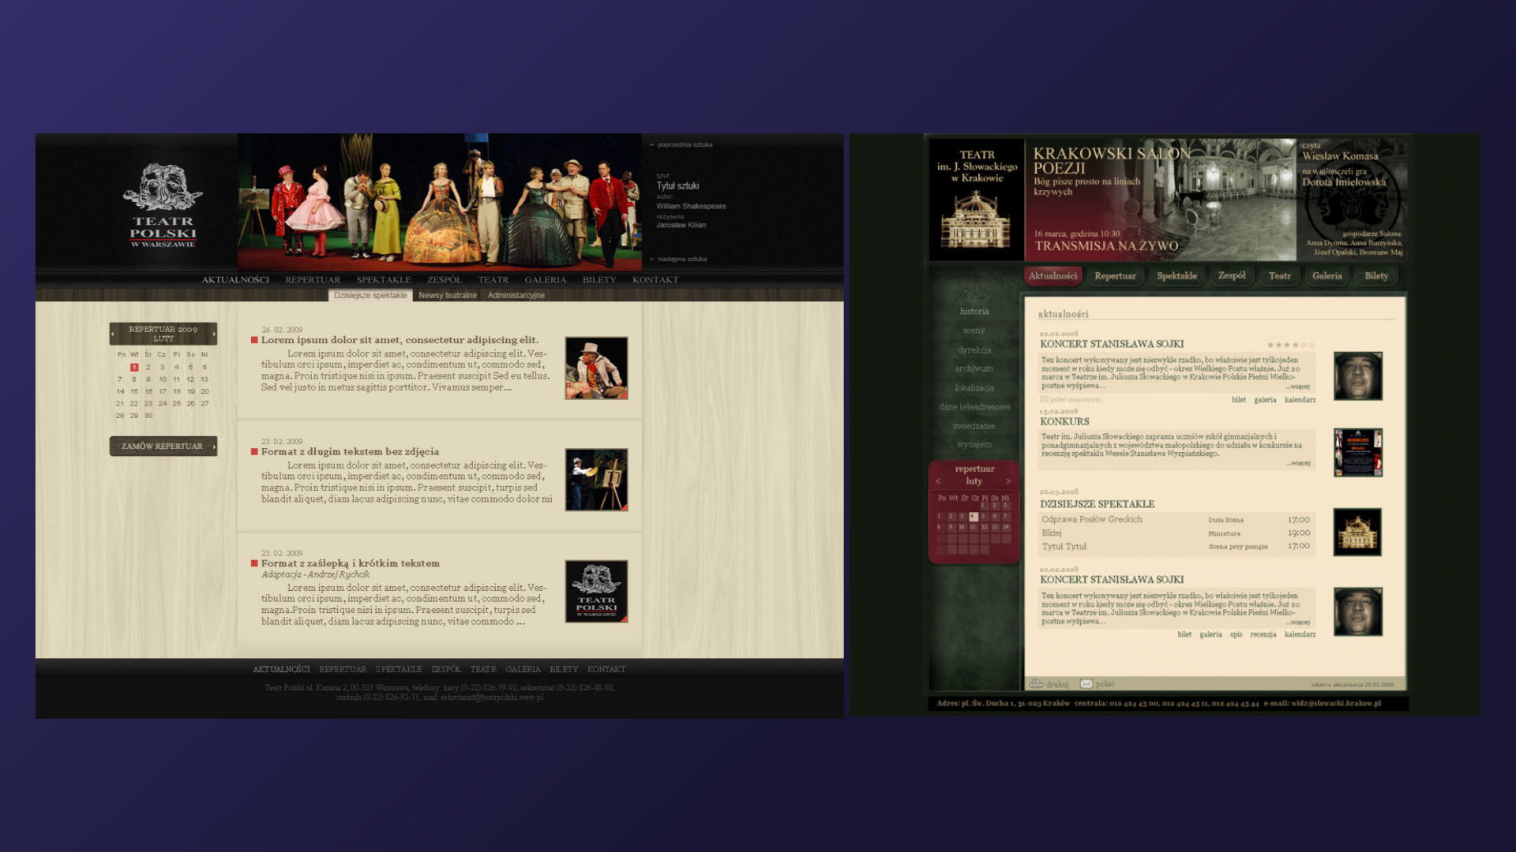Advance the red repertuar luty calendar forward
Image resolution: width=1516 pixels, height=852 pixels.
[1008, 481]
